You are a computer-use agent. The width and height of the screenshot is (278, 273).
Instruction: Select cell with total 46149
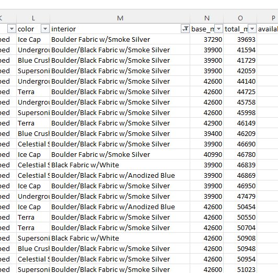(x=240, y=123)
